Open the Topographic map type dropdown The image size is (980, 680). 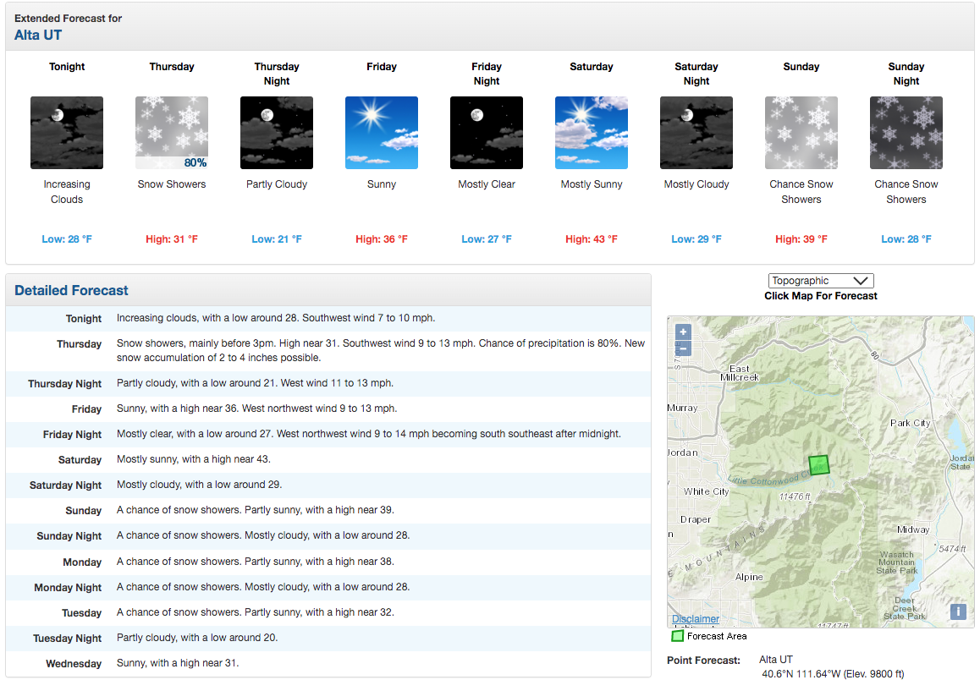[821, 281]
